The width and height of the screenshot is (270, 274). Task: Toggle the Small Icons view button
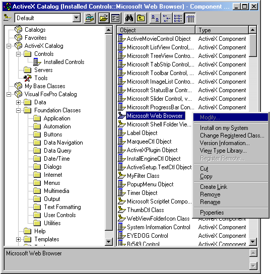(167, 18)
